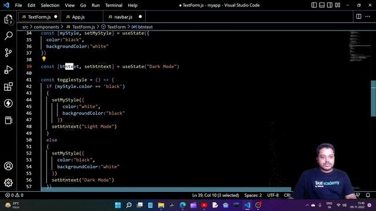Screen dimensions: 376x211
Task: Open the Help menu
Action: click(x=133, y=5)
